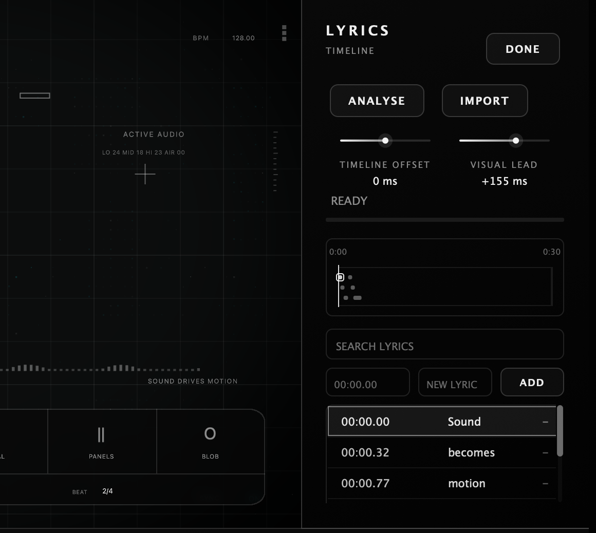
Task: Click the +155 ms visual lead value
Action: (x=505, y=181)
